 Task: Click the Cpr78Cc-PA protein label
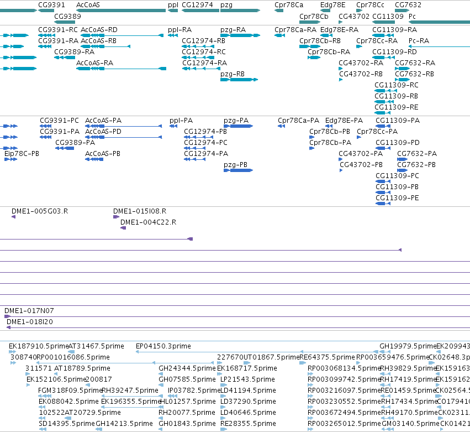(377, 132)
